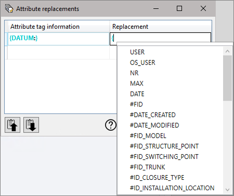The width and height of the screenshot is (234, 196).
Task: Select the {DATUM:} attribute tag cell
Action: pos(58,39)
